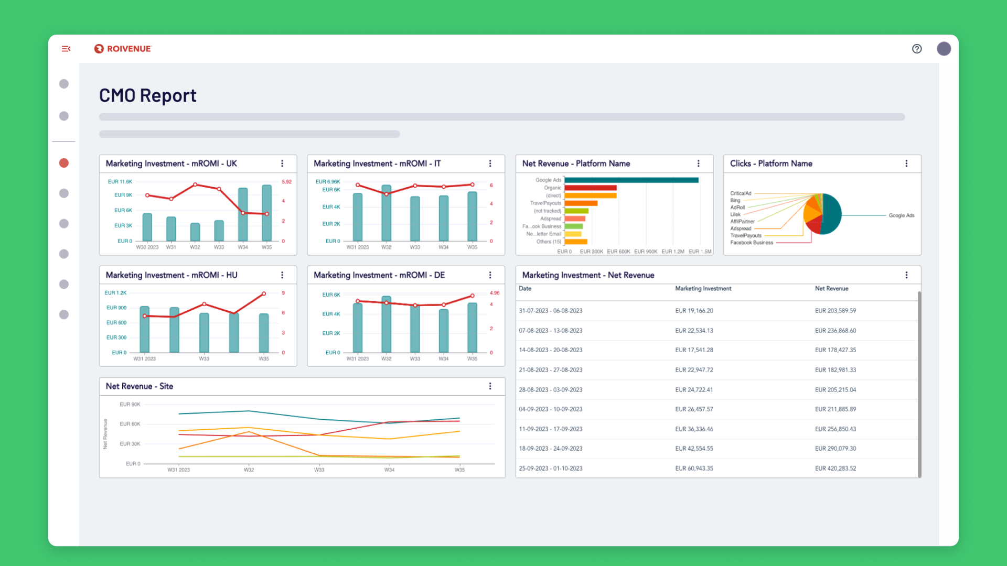Open the help question mark icon
Screen dimensions: 1007x566
[x=917, y=49]
